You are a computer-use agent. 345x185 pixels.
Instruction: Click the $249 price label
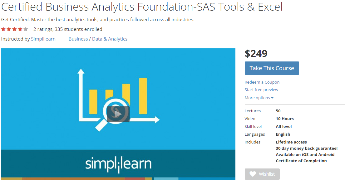(x=256, y=54)
